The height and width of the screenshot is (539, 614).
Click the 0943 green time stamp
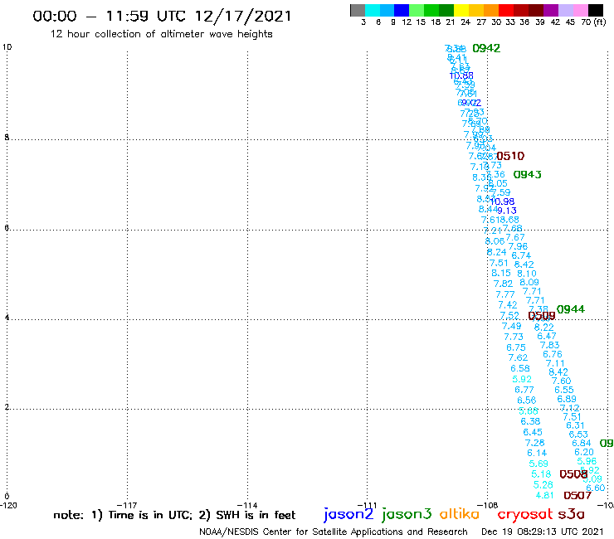coord(528,175)
